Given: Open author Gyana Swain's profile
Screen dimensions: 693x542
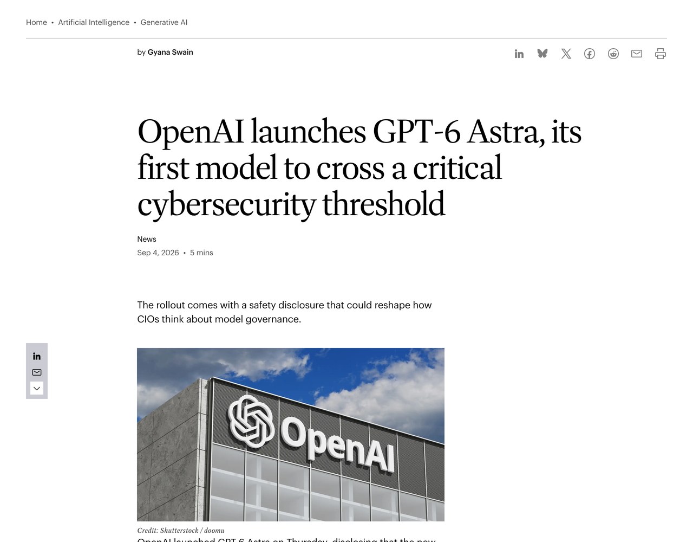Looking at the screenshot, I should click(x=170, y=52).
